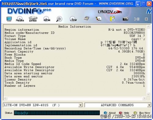Viewport: 153px width, 120px height.
Task: Select the Track Density label
Action: click(x=17, y=82)
